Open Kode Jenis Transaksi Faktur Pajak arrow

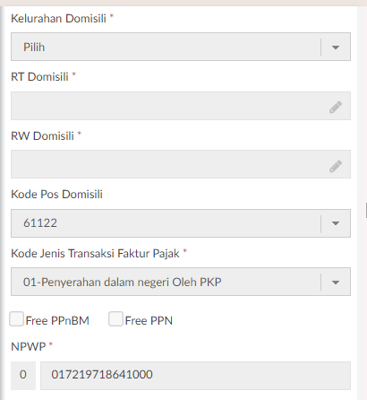pos(336,283)
